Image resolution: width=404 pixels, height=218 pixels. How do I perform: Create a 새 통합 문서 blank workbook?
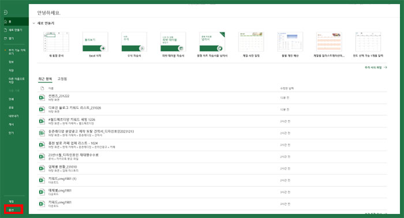point(56,44)
